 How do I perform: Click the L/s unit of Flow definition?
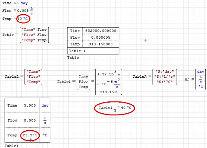pos(32,11)
